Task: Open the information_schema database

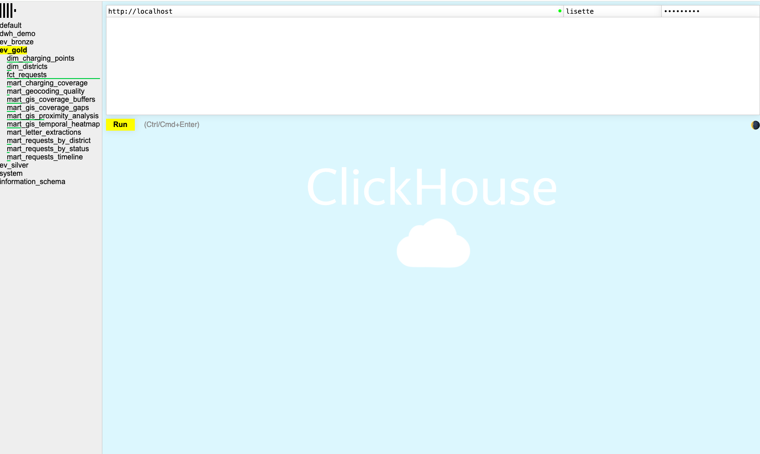Action: coord(32,181)
